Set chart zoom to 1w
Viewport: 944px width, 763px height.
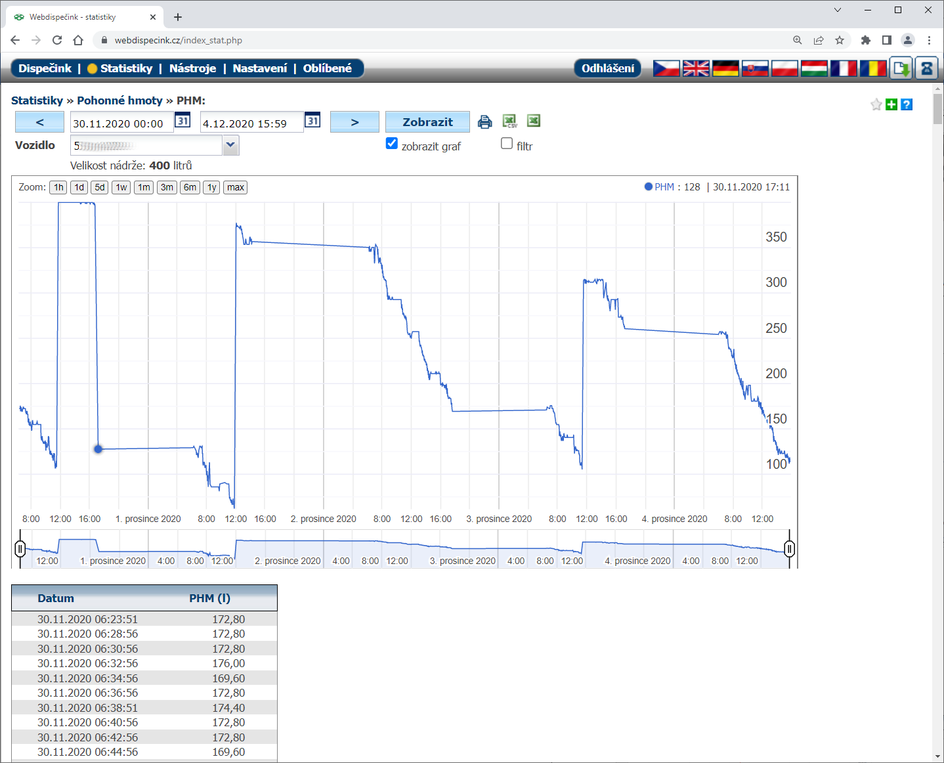(121, 187)
